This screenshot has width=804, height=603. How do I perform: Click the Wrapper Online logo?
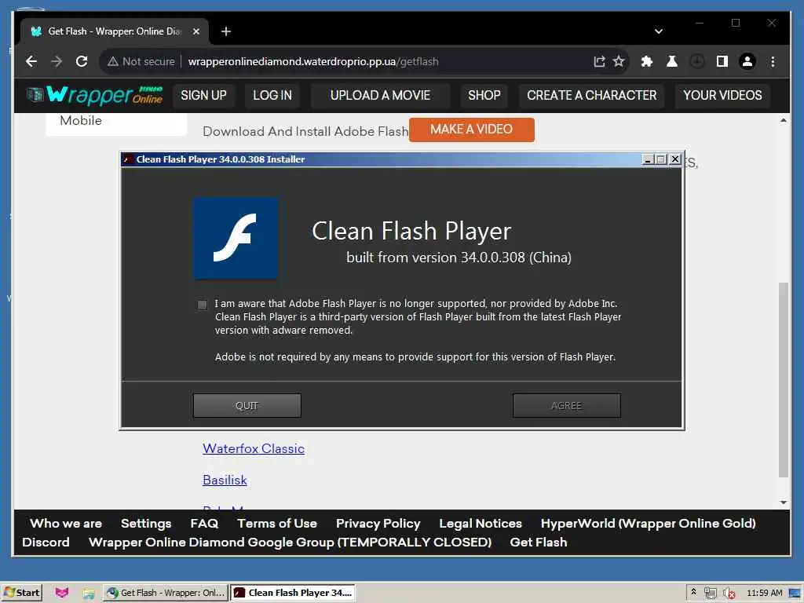tap(95, 95)
